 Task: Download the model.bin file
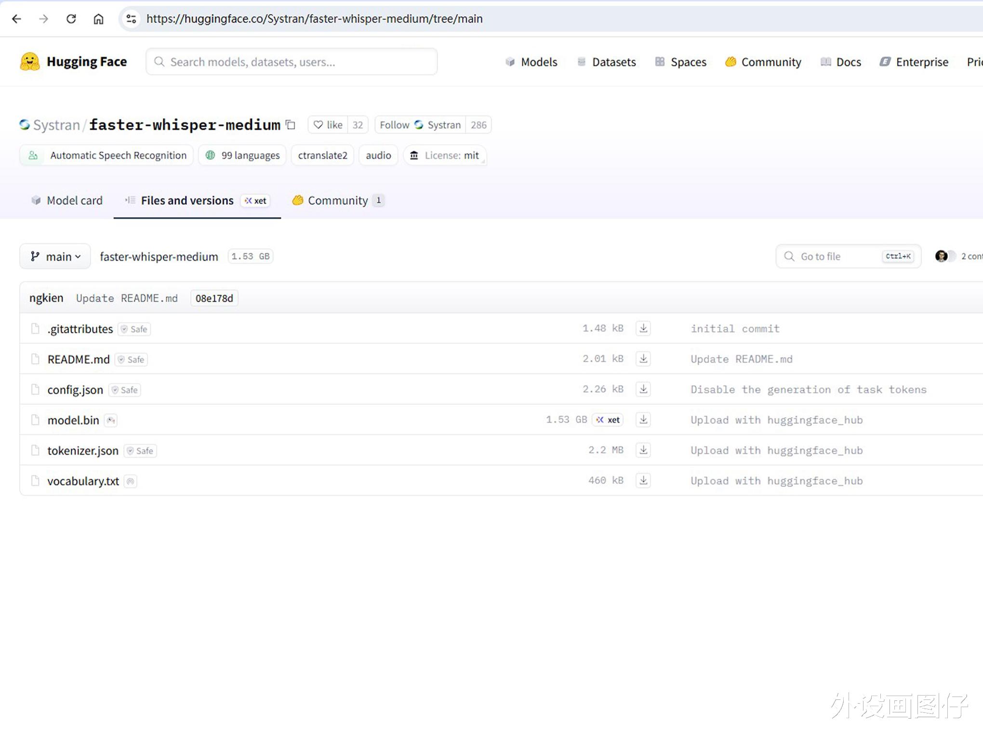(x=643, y=420)
